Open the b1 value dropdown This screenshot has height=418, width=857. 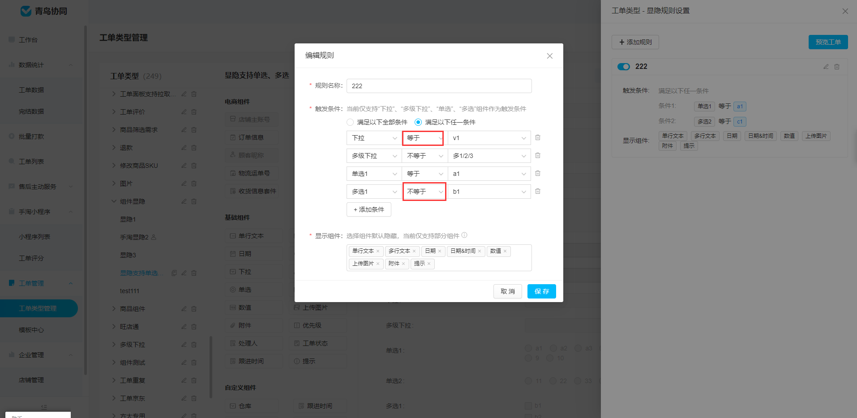click(489, 192)
